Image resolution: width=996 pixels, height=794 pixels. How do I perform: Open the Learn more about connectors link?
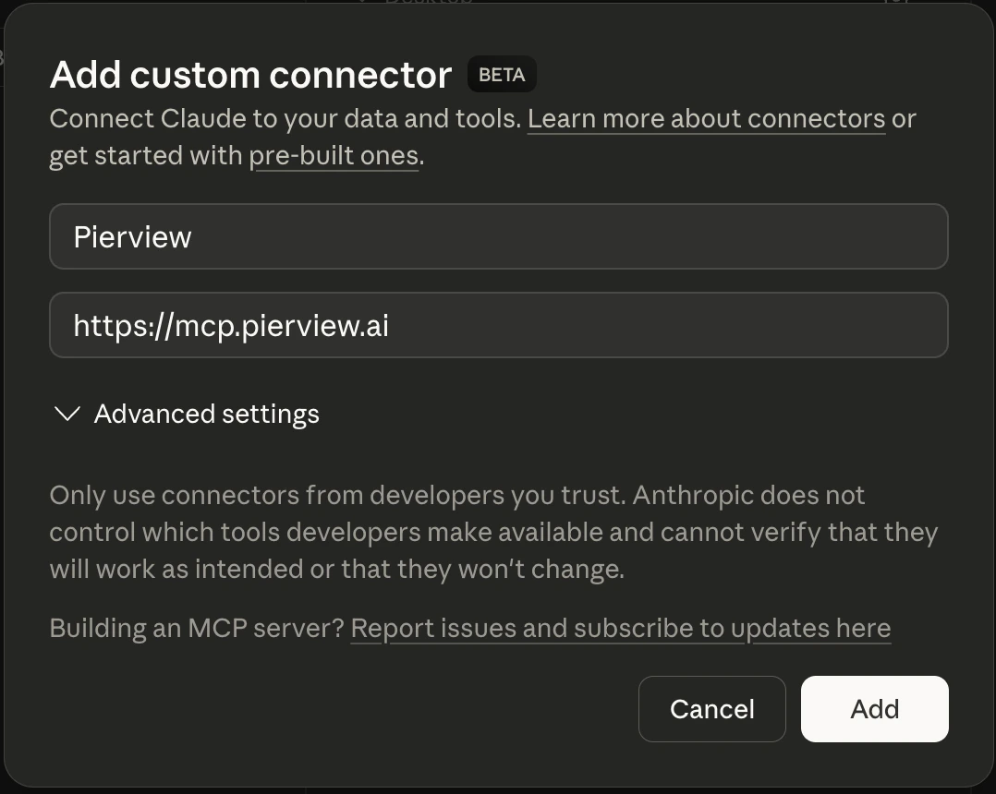[705, 118]
